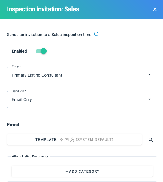This screenshot has height=182, width=163.
Task: Click the (System Default) template text
Action: (x=95, y=140)
